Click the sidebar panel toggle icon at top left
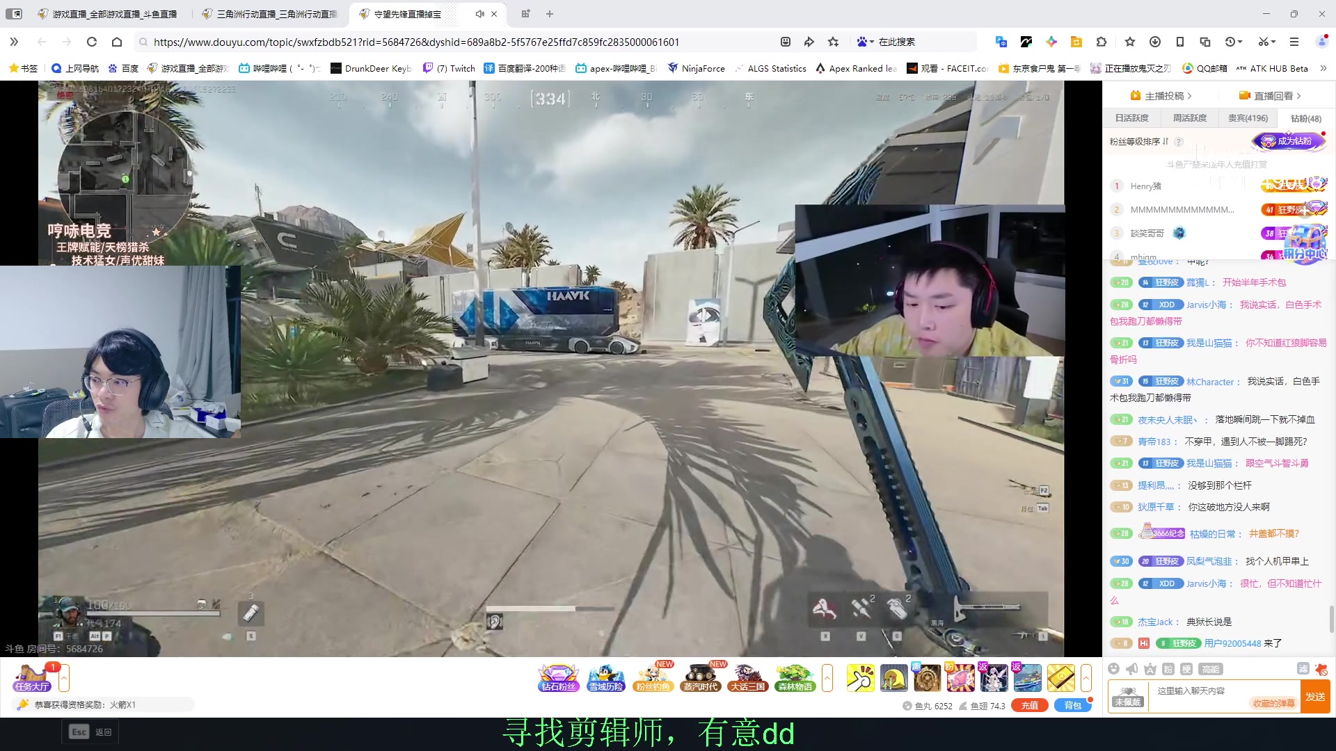Image resolution: width=1336 pixels, height=751 pixels. point(14,14)
